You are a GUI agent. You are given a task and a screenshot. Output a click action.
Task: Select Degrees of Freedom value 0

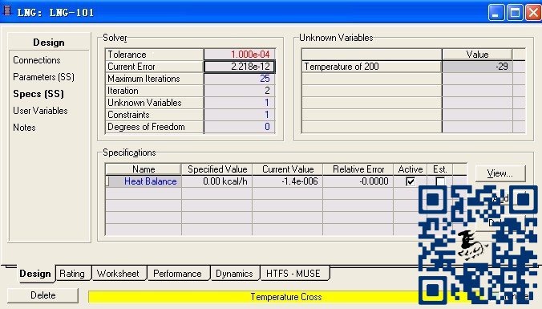tap(239, 127)
